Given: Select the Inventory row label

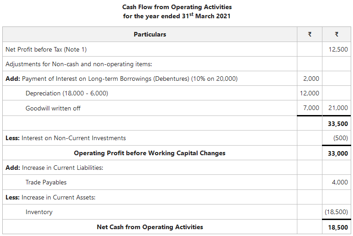Looking at the screenshot, I should point(39,212).
